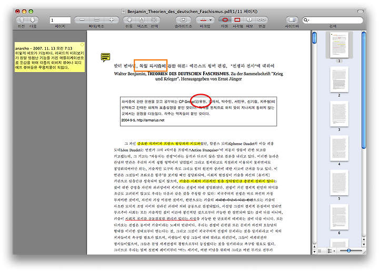Open page 4 thumbnail
Screen dimensions: 379x272
pos(339,148)
